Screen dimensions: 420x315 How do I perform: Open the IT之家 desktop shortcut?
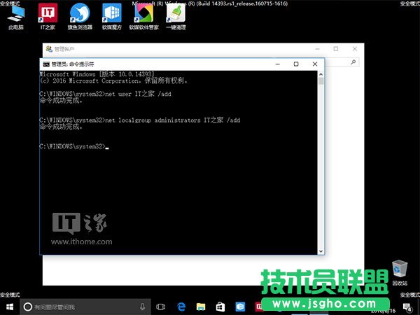48,15
